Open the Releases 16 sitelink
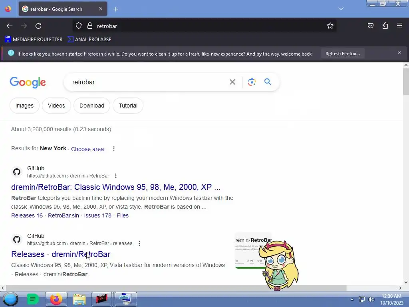This screenshot has width=409, height=307. (27, 215)
